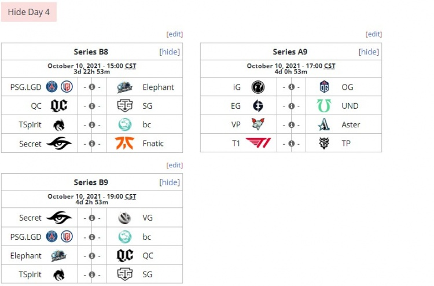Collapse Series B9 with hide link
Image resolution: width=434 pixels, height=286 pixels.
tap(170, 182)
